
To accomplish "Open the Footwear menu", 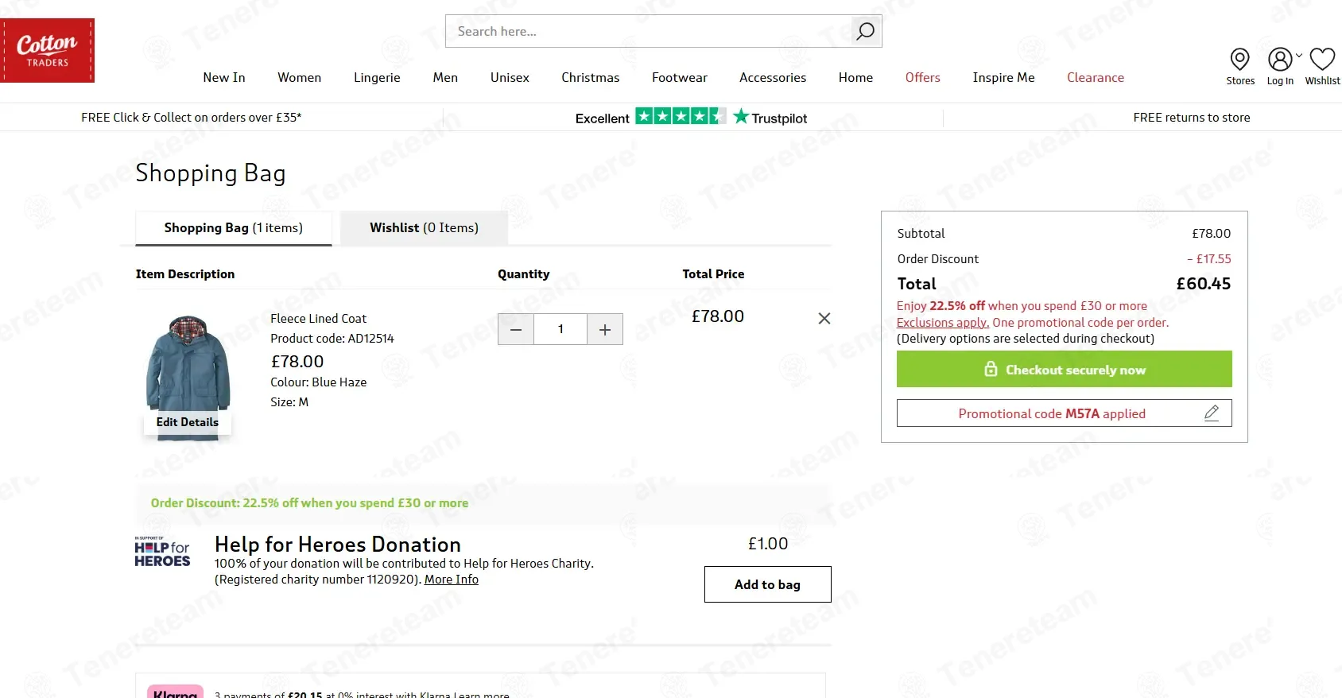I will (679, 78).
